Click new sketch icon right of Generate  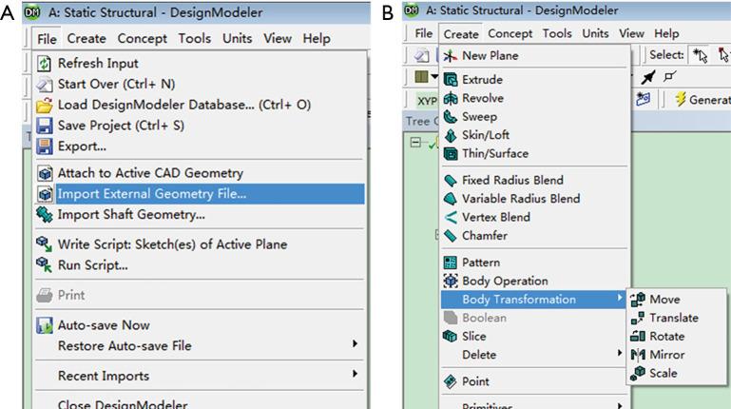coord(644,99)
